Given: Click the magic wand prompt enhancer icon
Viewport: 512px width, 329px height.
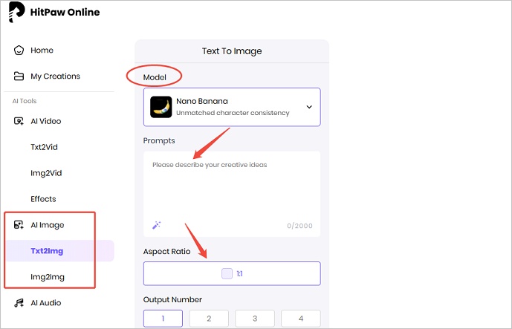Looking at the screenshot, I should coord(157,224).
